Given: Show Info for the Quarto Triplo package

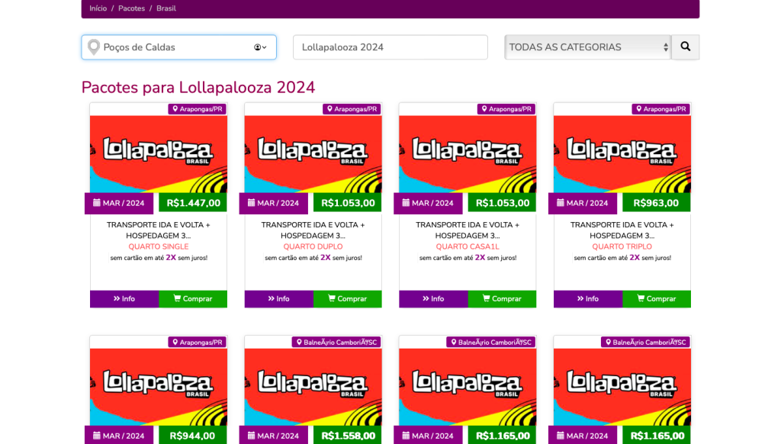Looking at the screenshot, I should coord(588,299).
